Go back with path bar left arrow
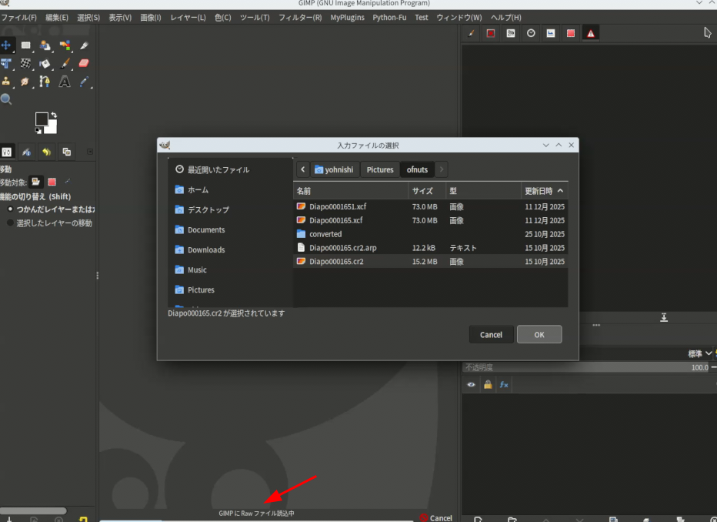The image size is (717, 522). [x=302, y=169]
